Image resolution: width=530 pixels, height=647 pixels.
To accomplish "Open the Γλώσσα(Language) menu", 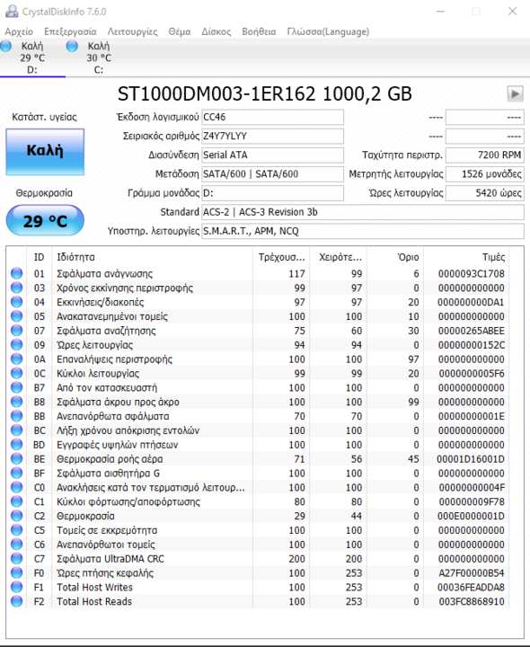I will [x=328, y=31].
